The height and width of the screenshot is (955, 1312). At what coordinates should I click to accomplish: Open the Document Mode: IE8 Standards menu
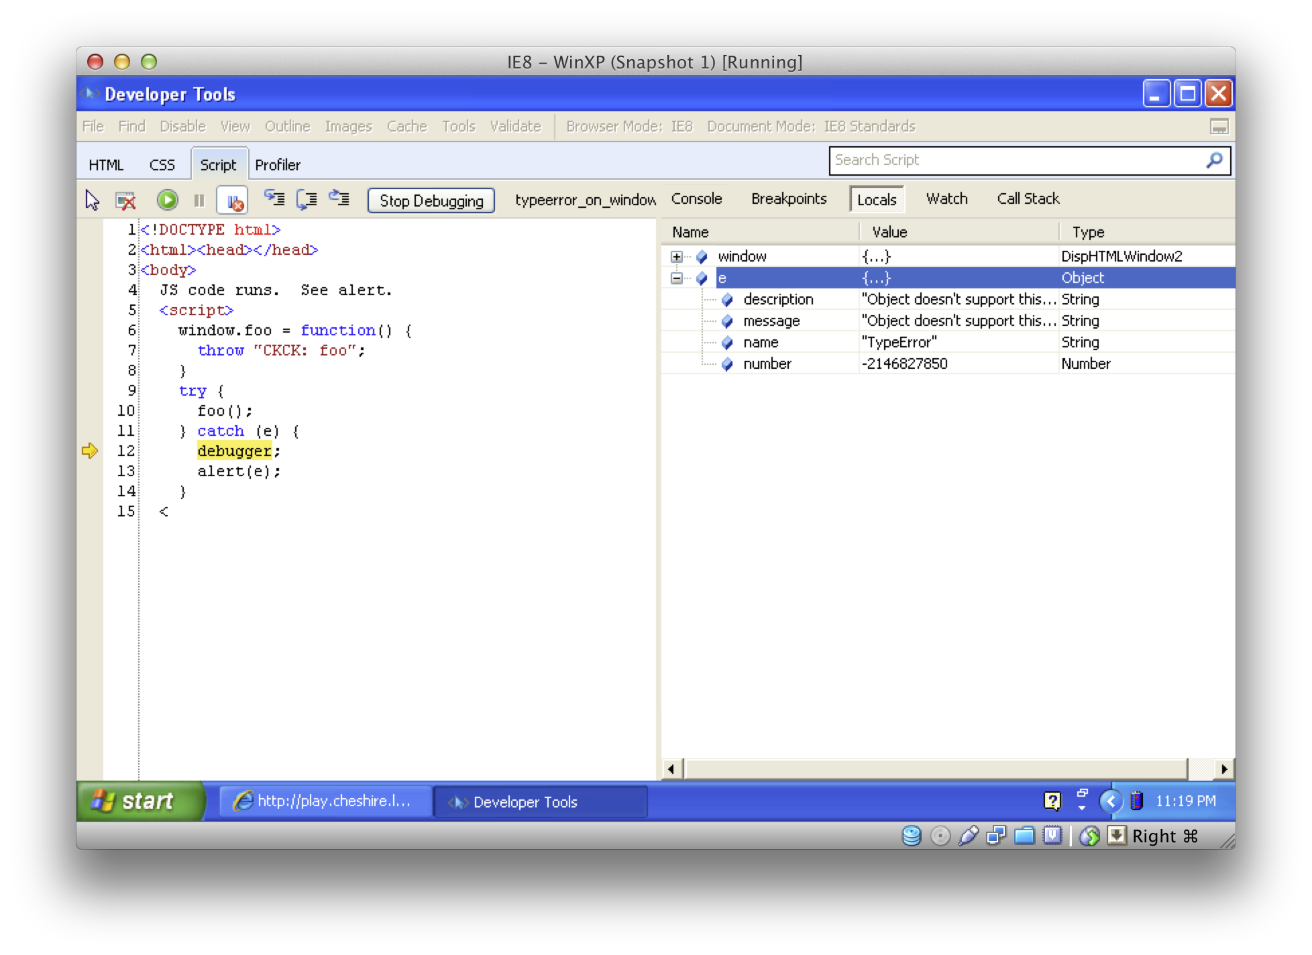pos(811,127)
